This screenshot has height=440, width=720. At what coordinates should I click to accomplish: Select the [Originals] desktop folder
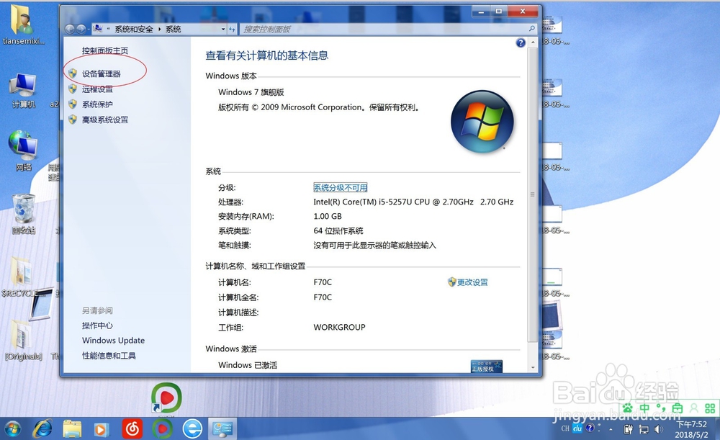click(x=23, y=340)
